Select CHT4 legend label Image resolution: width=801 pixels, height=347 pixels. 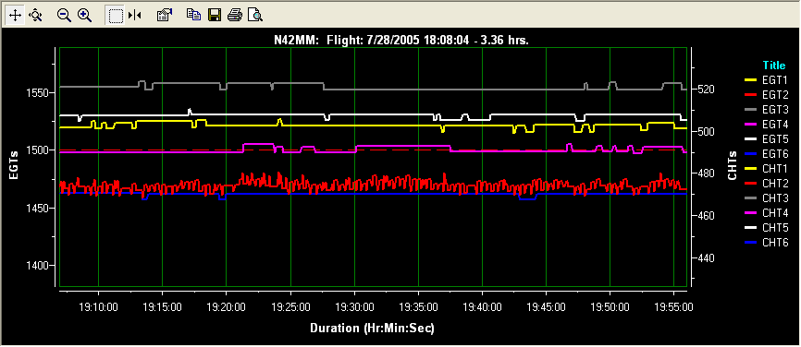(x=775, y=212)
